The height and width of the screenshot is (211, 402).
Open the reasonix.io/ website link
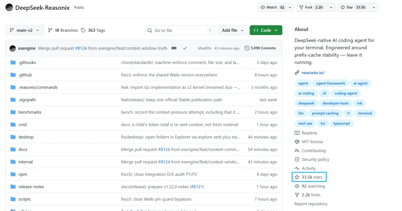313,73
